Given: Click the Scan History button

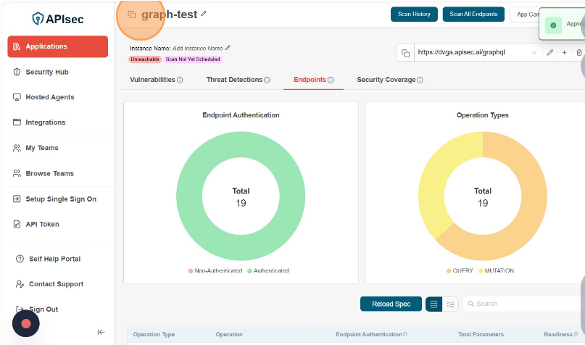Looking at the screenshot, I should coord(414,14).
